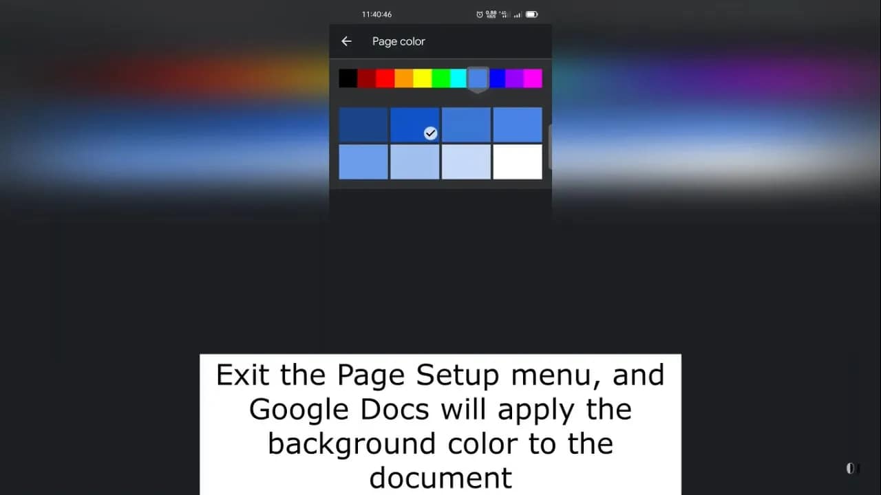Image resolution: width=881 pixels, height=495 pixels.
Task: Select the top-right medium blue shade tile
Action: [518, 124]
